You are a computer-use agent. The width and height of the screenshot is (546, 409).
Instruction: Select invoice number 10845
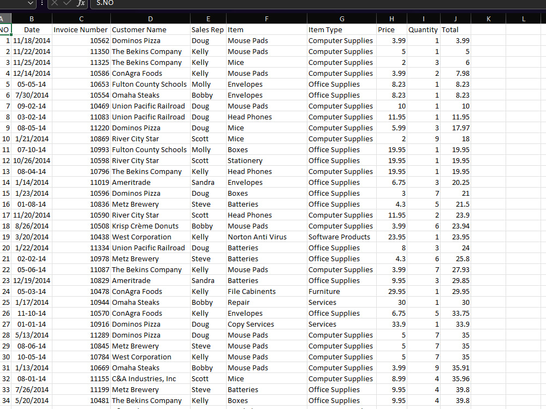pos(81,346)
